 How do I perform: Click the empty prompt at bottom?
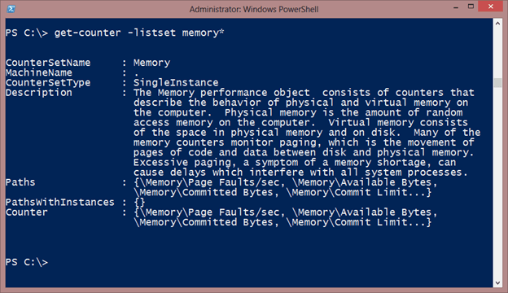[27, 262]
